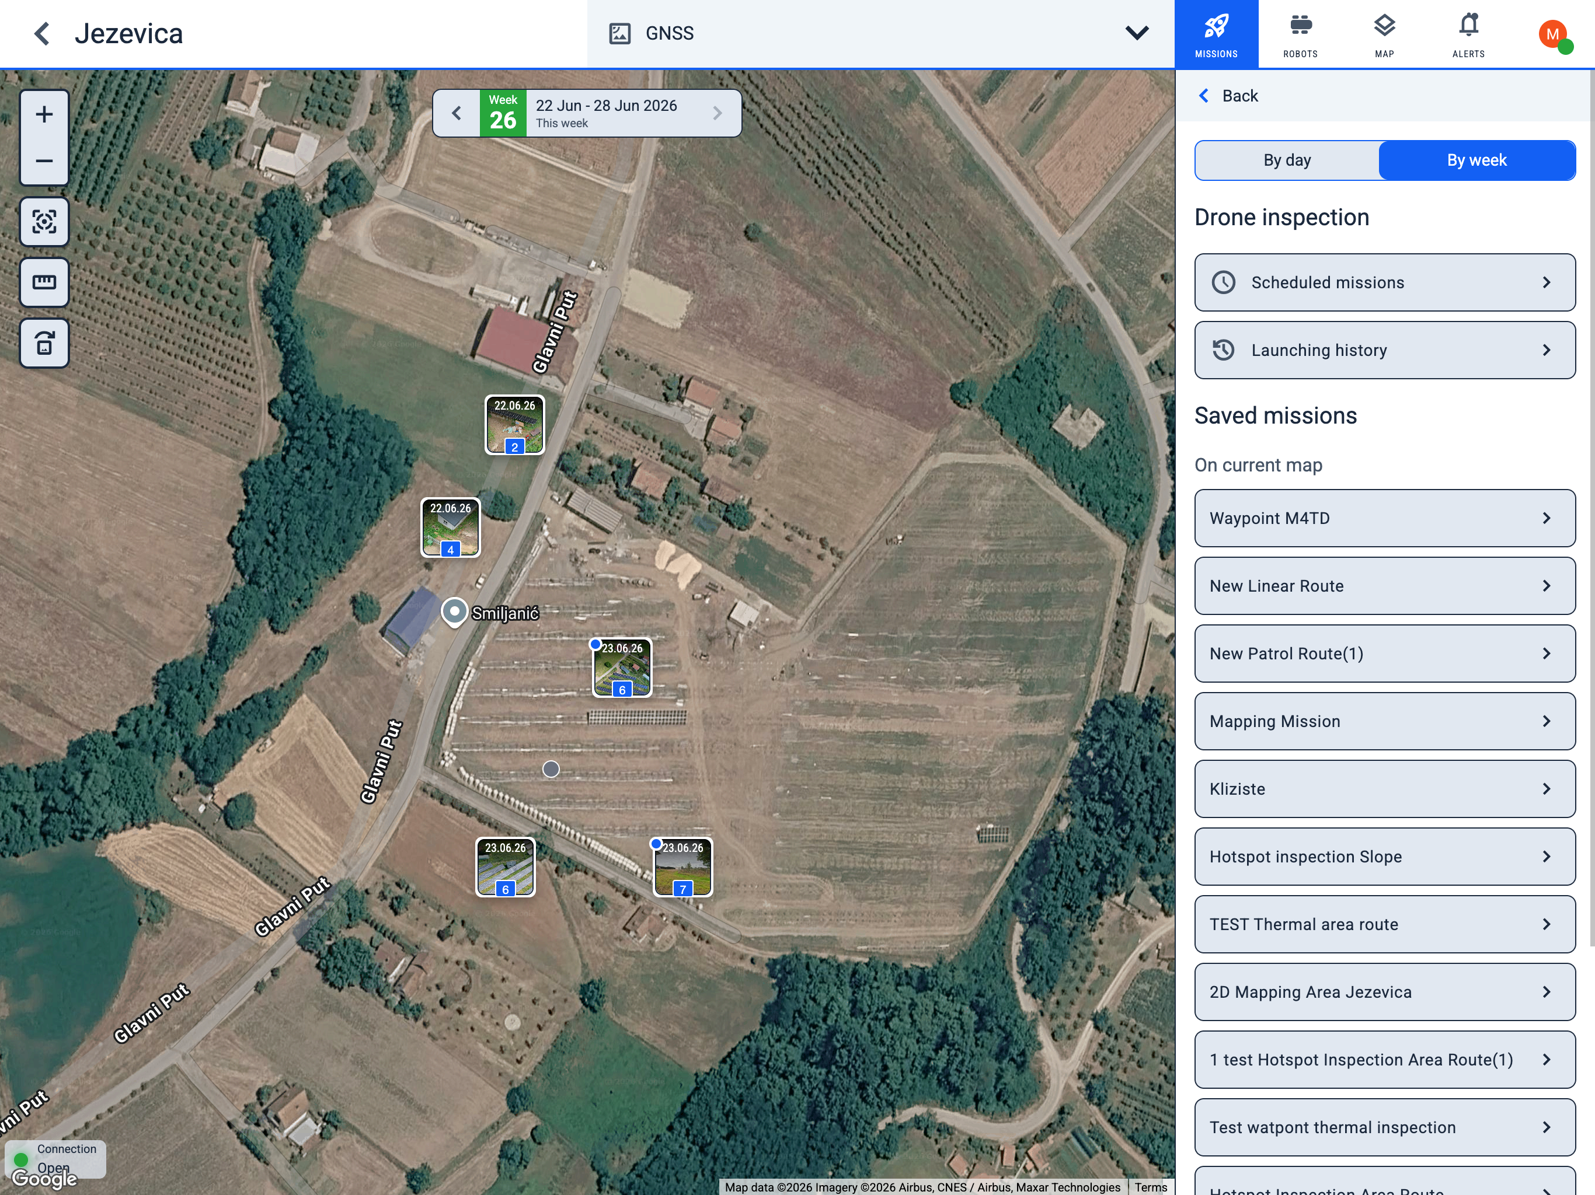This screenshot has height=1195, width=1595.
Task: Click the Launching history icon
Action: 1223,350
